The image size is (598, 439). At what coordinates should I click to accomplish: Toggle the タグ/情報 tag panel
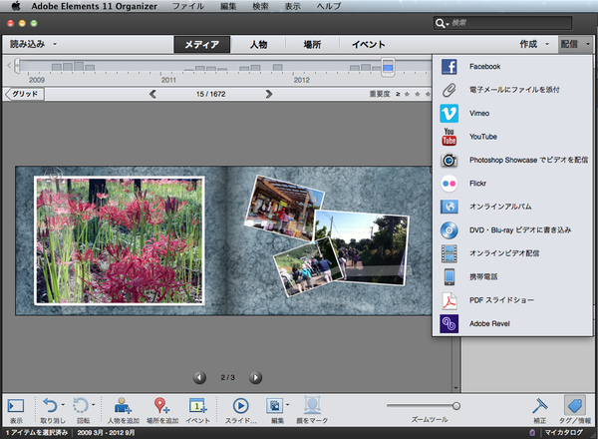[575, 405]
